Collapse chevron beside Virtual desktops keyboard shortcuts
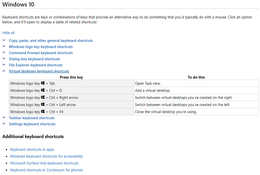 click(4, 71)
